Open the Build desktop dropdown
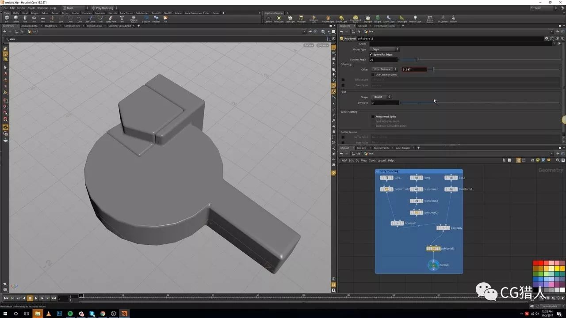 click(75, 8)
